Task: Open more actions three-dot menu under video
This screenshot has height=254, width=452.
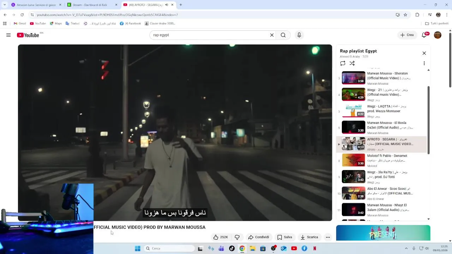Action: [x=328, y=237]
